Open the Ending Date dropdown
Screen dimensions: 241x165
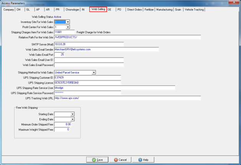(x=72, y=119)
